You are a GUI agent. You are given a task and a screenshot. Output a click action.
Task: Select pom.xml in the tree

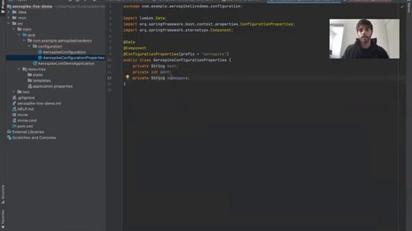point(25,126)
